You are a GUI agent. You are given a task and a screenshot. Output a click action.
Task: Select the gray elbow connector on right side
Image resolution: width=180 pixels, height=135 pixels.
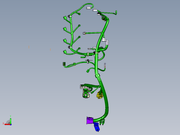tap(107, 43)
